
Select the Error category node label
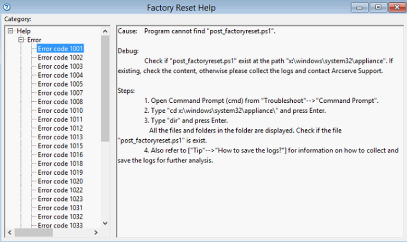34,40
